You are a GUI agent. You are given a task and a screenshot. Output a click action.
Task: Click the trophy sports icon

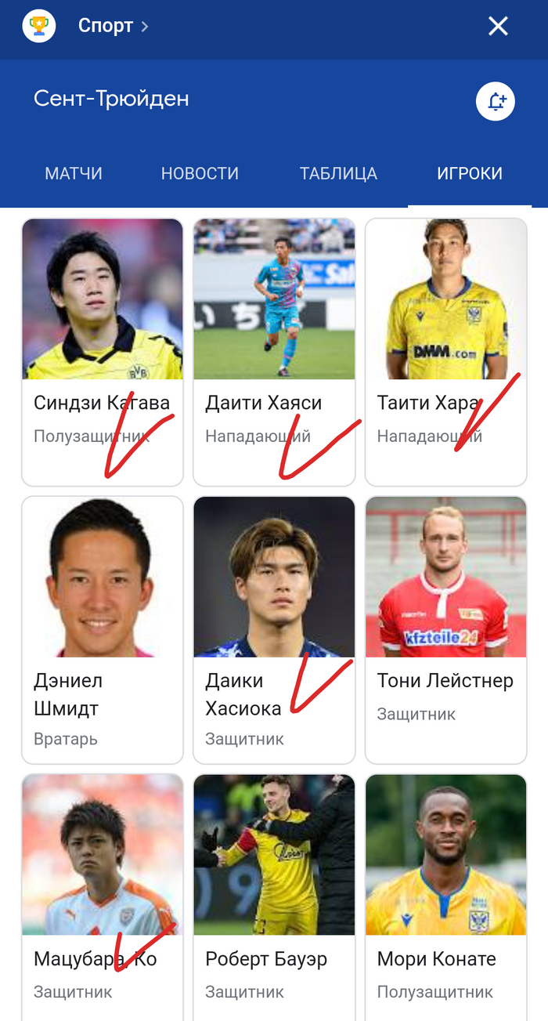[x=39, y=27]
